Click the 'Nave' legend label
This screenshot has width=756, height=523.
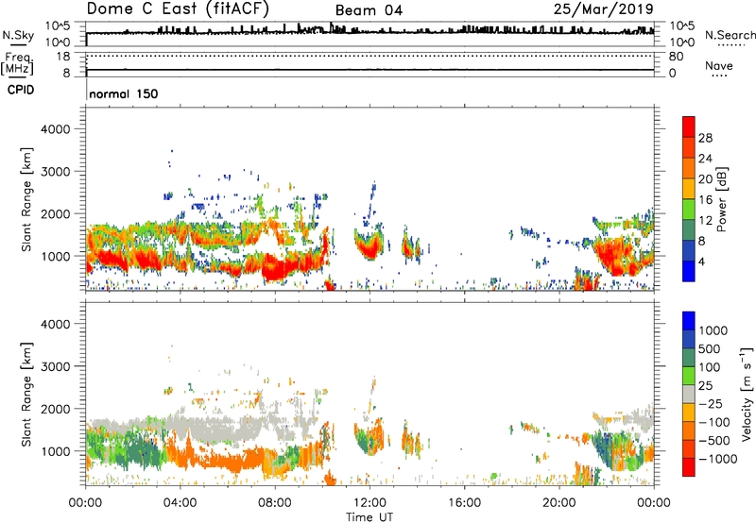coord(719,66)
